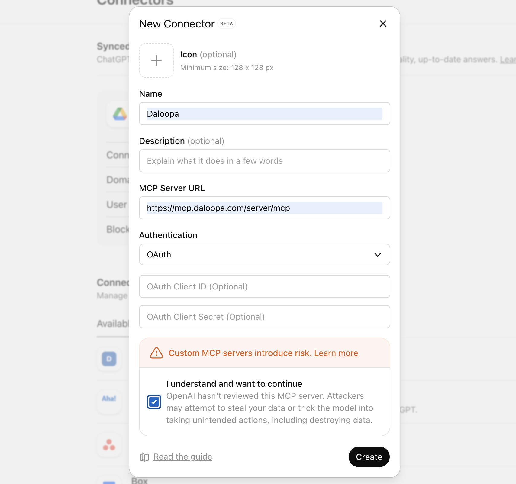The height and width of the screenshot is (484, 516).
Task: Close the New Connector dialog
Action: [x=383, y=24]
